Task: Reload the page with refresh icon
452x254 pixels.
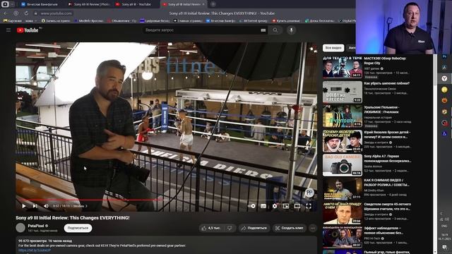Action: (26, 13)
